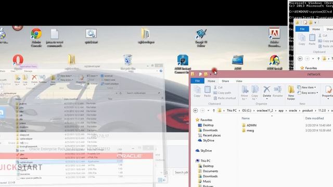Open quick access toolbar dropdown in network window
This screenshot has width=333, height=187.
(x=210, y=74)
